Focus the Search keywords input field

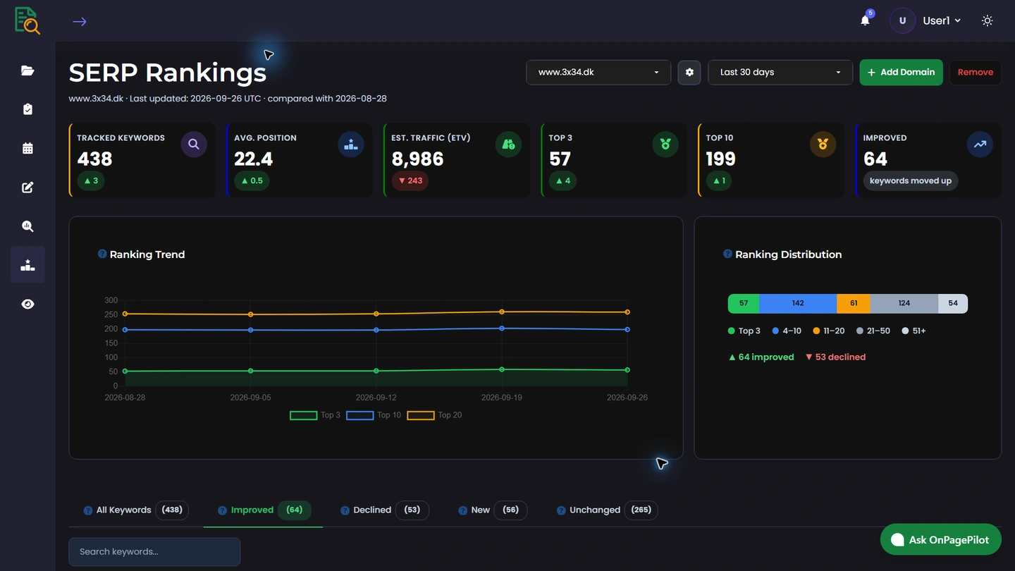tap(154, 552)
